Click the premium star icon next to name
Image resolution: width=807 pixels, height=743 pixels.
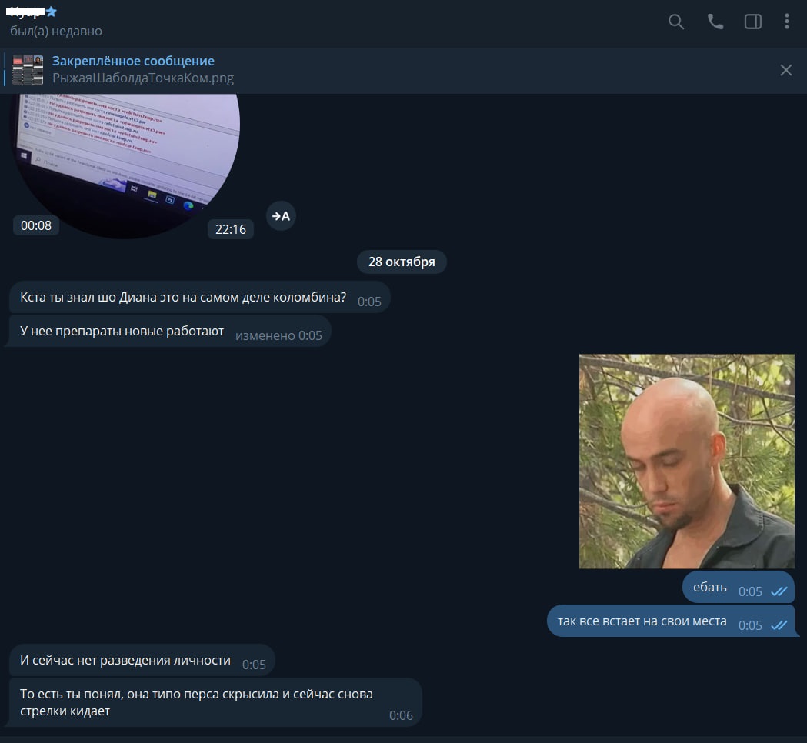tap(52, 12)
